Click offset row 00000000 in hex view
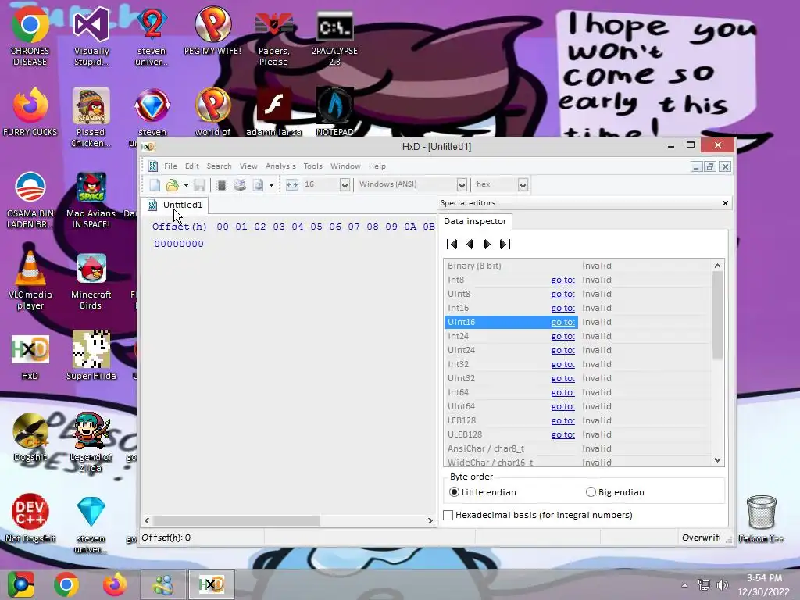Image resolution: width=800 pixels, height=600 pixels. point(179,244)
